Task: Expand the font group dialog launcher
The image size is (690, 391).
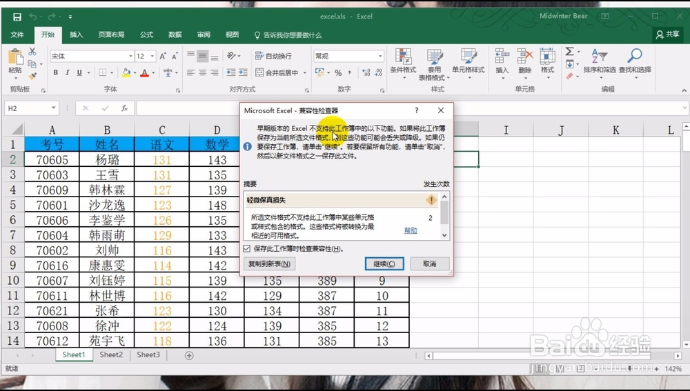Action: tap(178, 90)
